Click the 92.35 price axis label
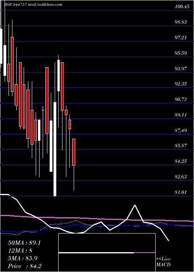 tap(181, 84)
